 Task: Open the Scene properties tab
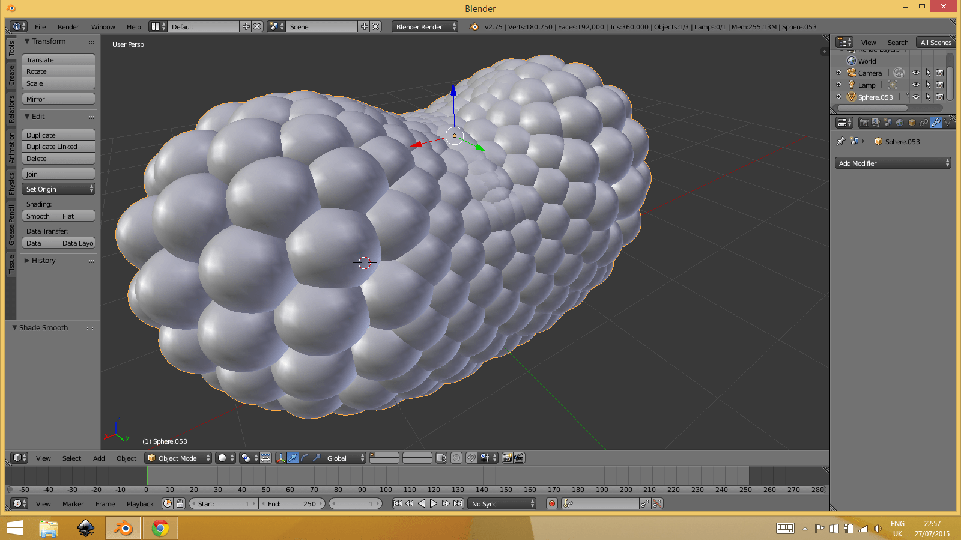pos(888,123)
